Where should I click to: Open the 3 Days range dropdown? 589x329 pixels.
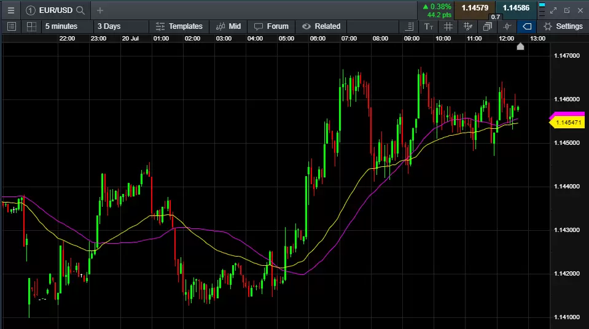[x=109, y=26]
